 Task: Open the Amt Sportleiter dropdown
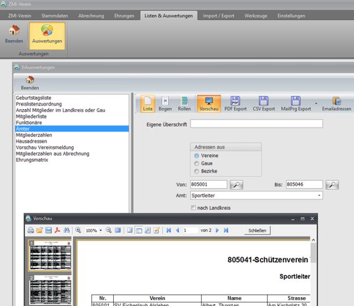(x=319, y=195)
